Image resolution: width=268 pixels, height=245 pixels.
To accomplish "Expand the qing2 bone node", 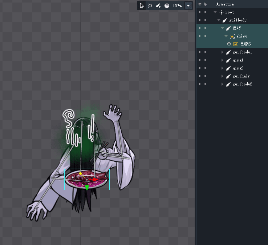I will tap(223, 68).
